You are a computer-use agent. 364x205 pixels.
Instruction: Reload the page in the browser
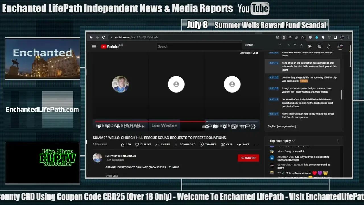(x=104, y=37)
